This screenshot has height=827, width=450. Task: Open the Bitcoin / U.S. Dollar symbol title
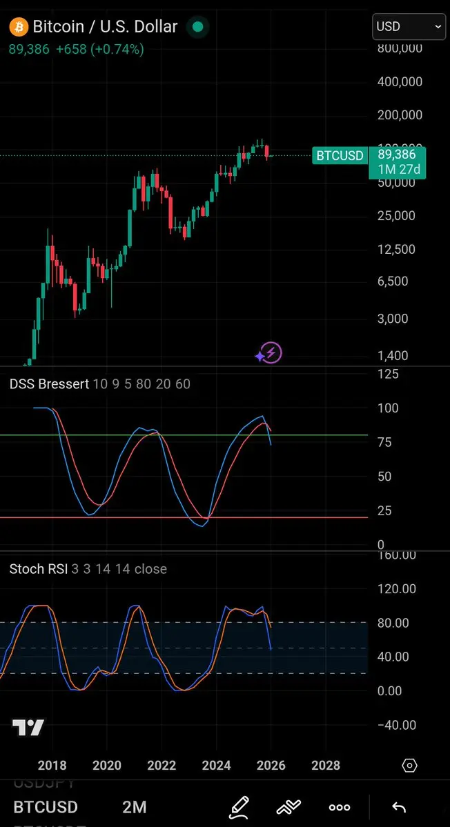106,26
